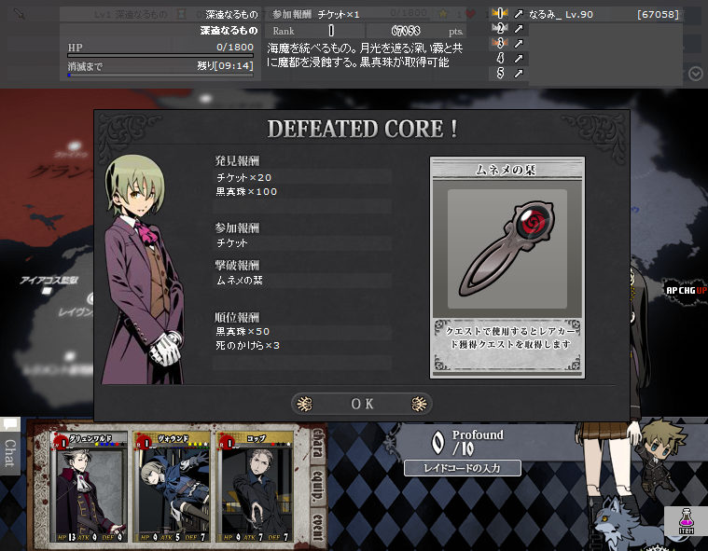Open the event tab beside the cards
Screen dimensions: 708x551
click(x=318, y=526)
